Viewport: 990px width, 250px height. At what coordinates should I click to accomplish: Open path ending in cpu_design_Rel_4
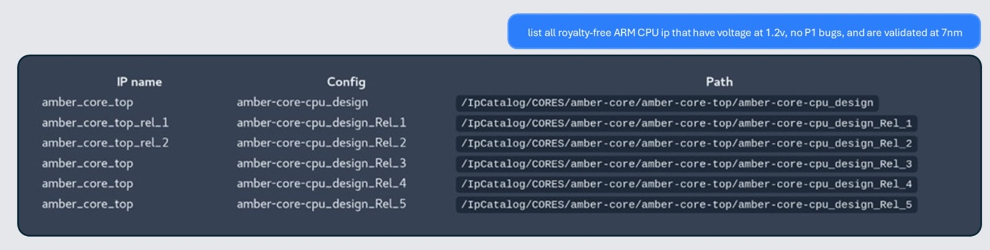click(x=686, y=184)
